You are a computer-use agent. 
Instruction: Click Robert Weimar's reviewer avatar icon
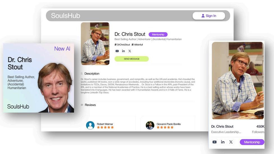pyautogui.click(x=90, y=125)
